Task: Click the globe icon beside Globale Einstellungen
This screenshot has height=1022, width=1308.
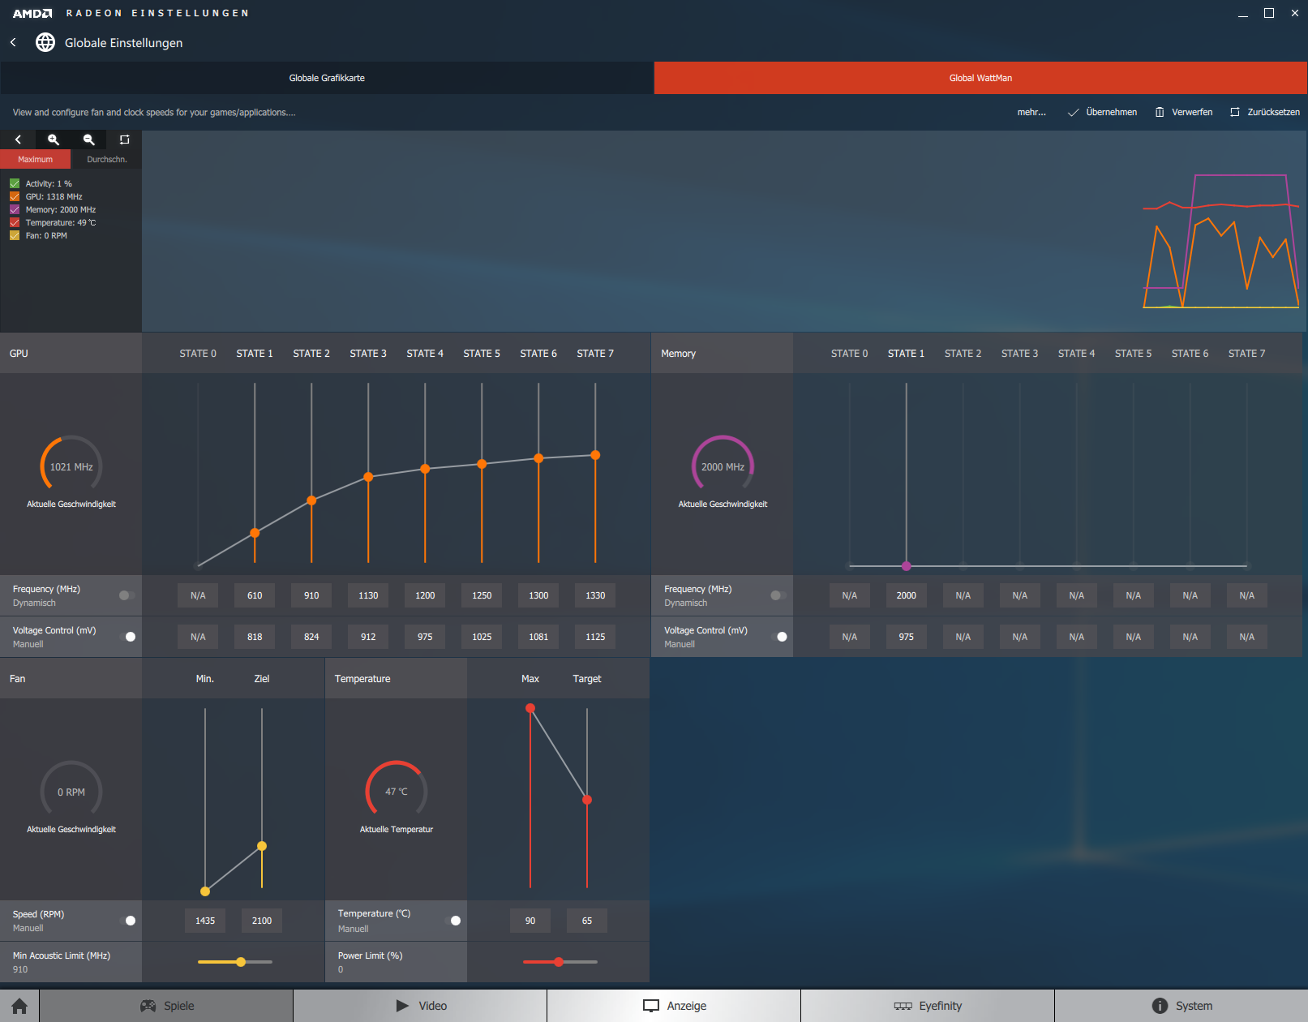Action: 45,42
